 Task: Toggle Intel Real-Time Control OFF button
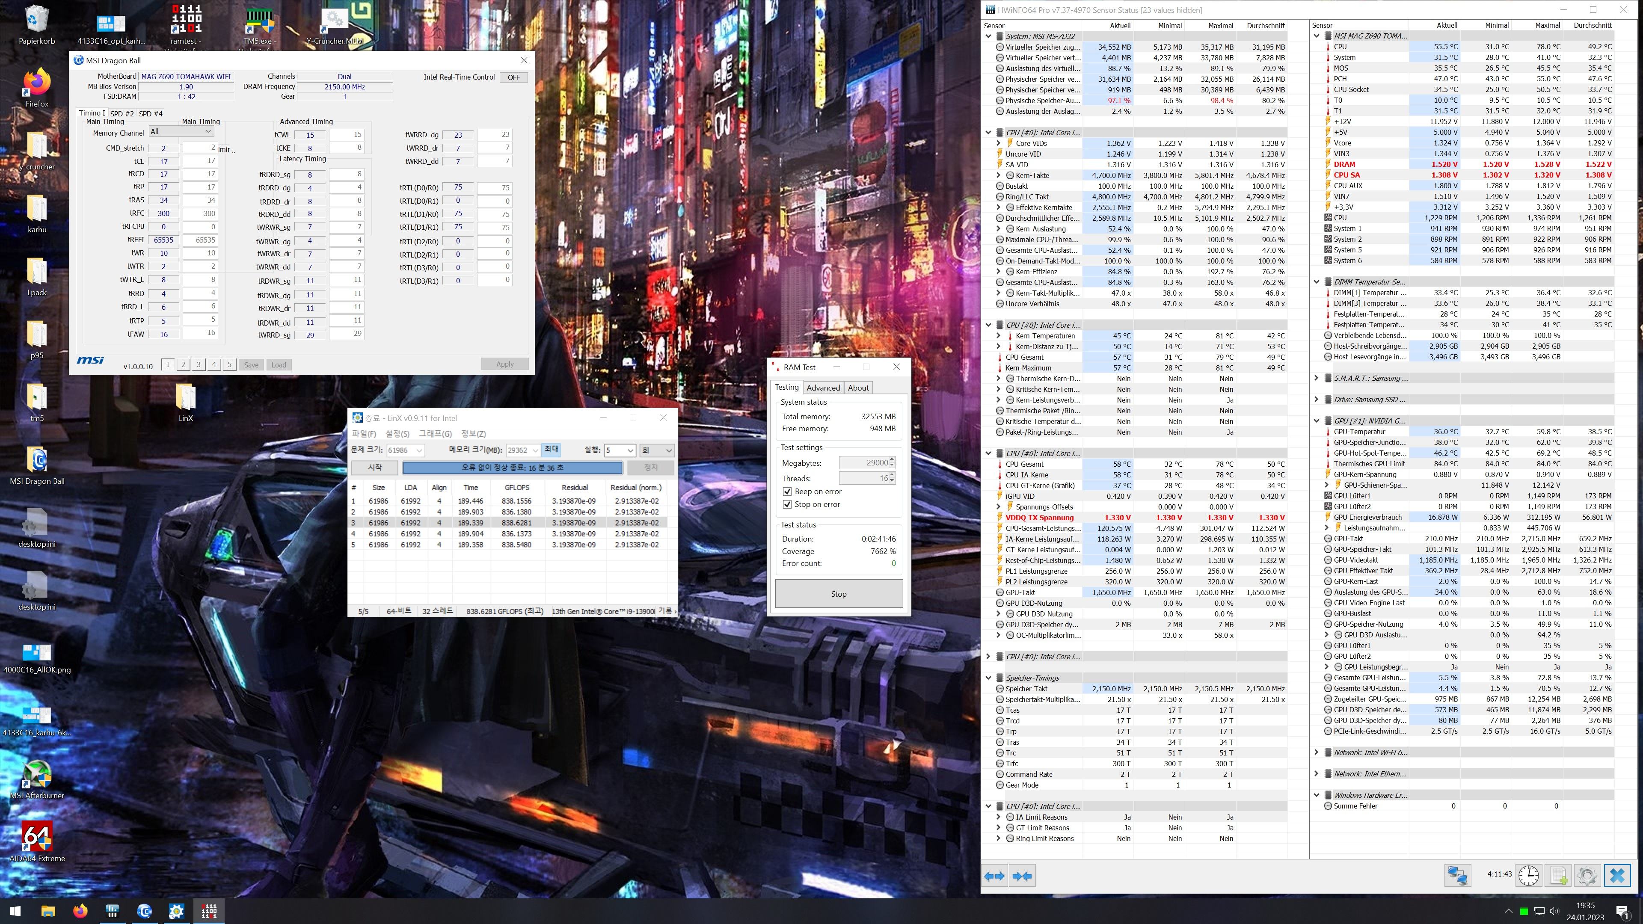pyautogui.click(x=513, y=77)
